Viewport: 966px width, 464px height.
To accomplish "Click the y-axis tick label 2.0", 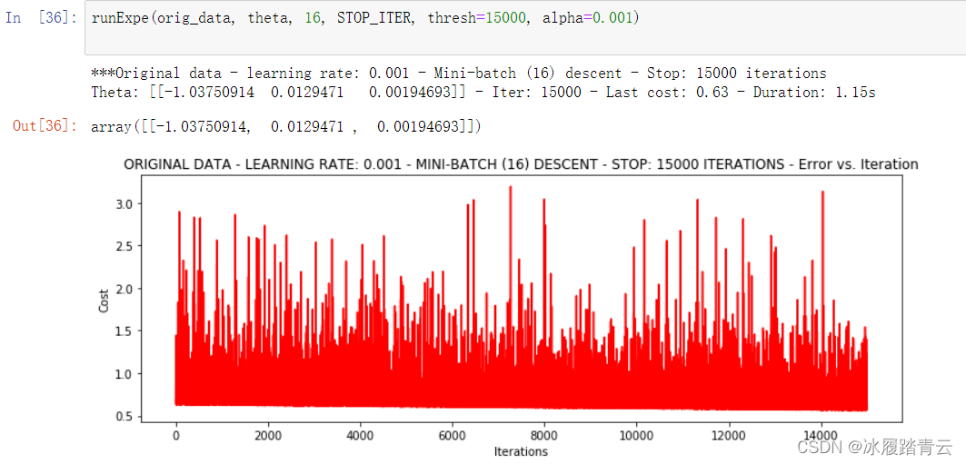I will 126,288.
